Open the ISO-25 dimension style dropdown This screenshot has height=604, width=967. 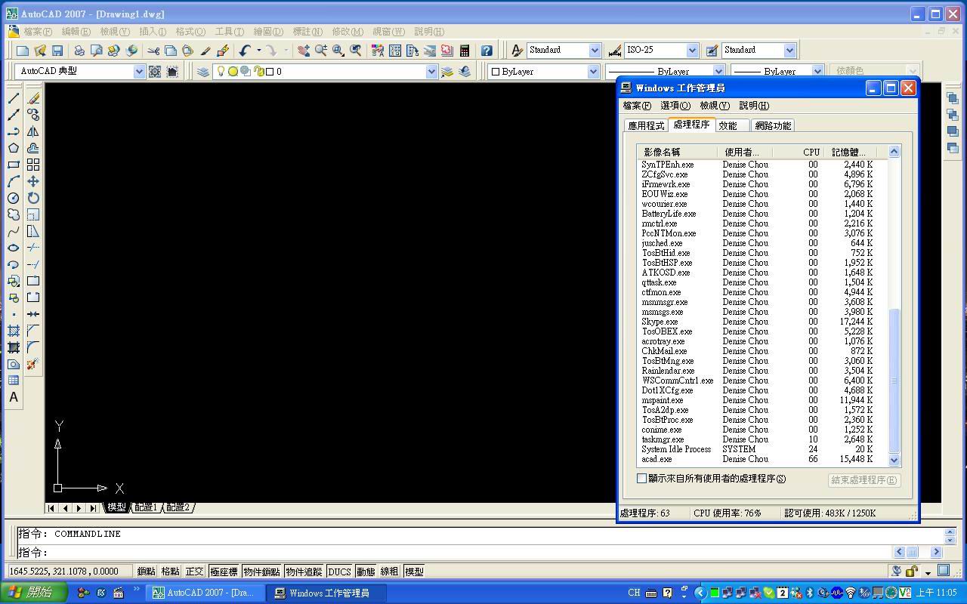click(x=692, y=51)
